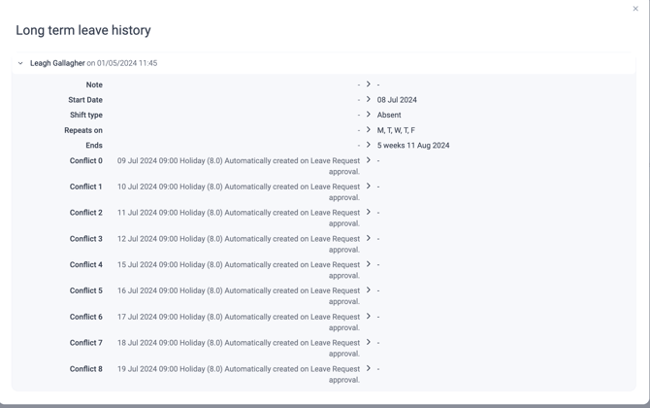This screenshot has height=408, width=650.
Task: Click the arrow icon in Ends row
Action: (x=368, y=145)
